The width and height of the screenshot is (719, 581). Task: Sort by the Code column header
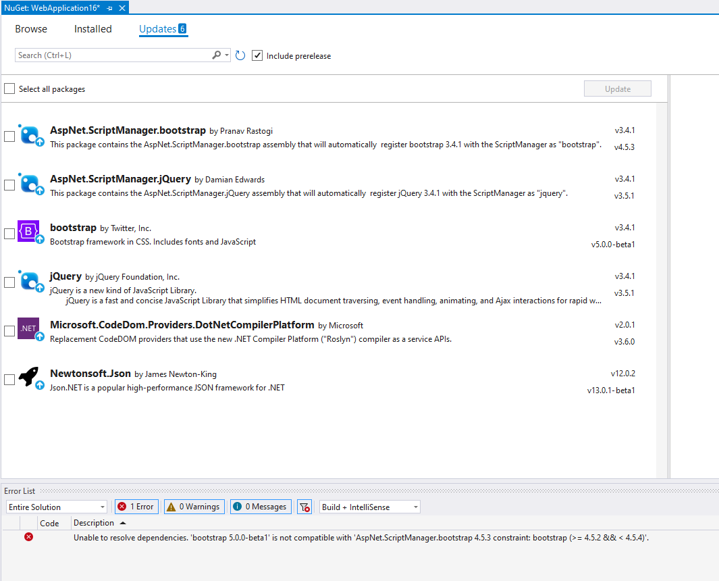point(49,523)
